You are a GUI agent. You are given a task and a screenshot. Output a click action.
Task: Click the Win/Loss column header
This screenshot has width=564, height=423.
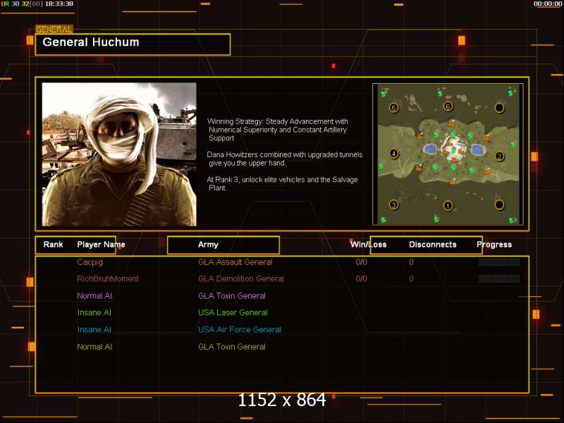(x=368, y=245)
